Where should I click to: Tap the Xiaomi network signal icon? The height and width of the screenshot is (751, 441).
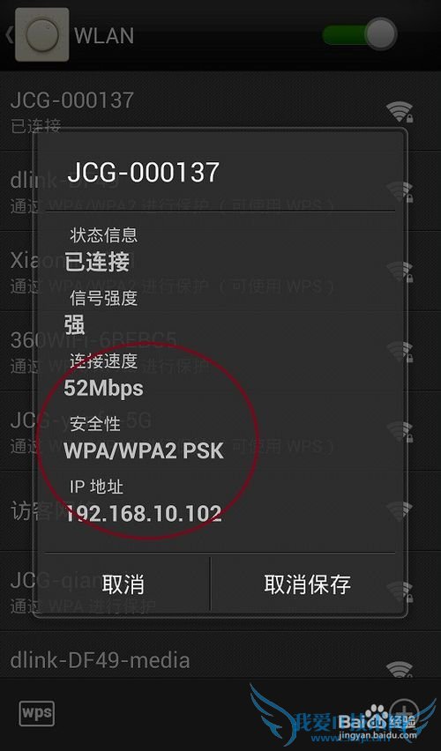coord(400,271)
